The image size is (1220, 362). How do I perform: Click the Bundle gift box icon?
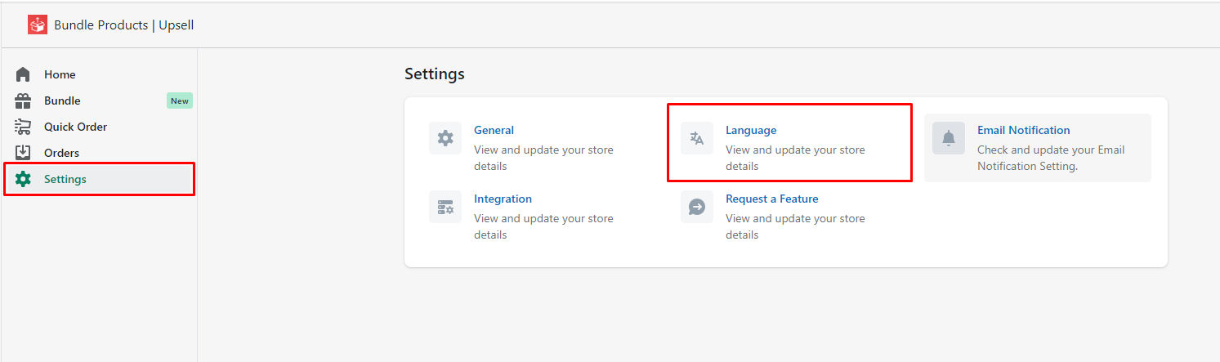tap(23, 101)
